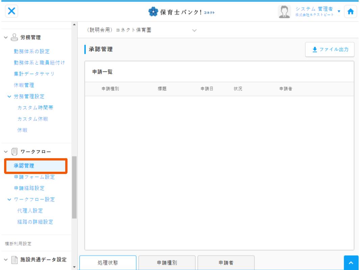Collapse the ワークフロー設定 submenu
Image resolution: width=360 pixels, height=270 pixels.
coord(9,199)
